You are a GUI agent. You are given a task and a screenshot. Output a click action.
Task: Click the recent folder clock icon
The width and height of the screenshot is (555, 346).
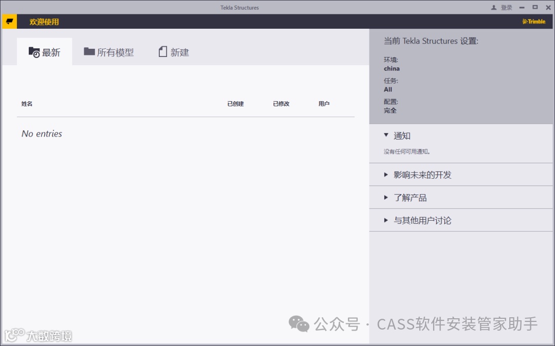pyautogui.click(x=34, y=52)
